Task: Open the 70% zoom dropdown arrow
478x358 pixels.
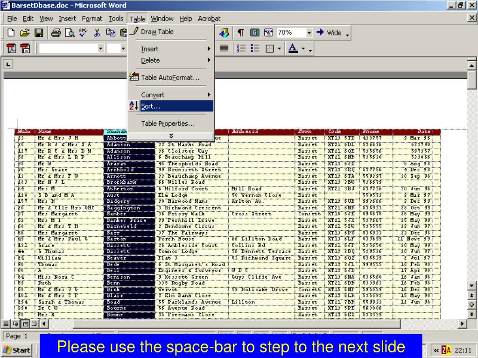Action: [x=309, y=33]
